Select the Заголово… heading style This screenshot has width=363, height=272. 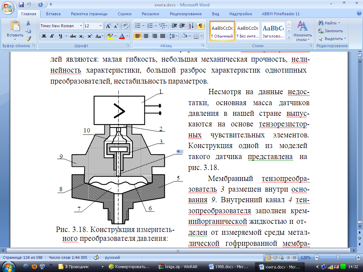point(273,31)
